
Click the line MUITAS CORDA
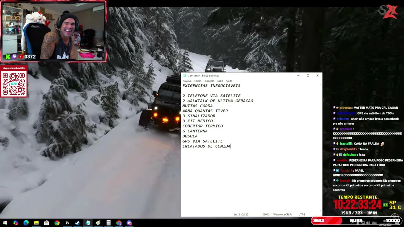tap(197, 106)
